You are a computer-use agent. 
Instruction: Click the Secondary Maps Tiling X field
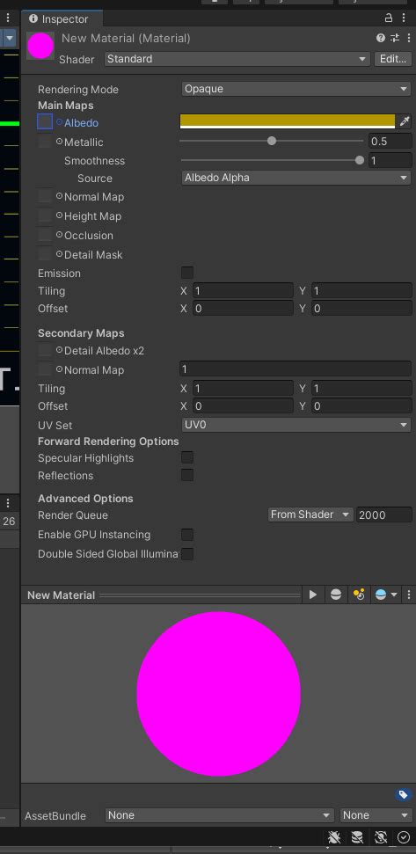coord(243,389)
